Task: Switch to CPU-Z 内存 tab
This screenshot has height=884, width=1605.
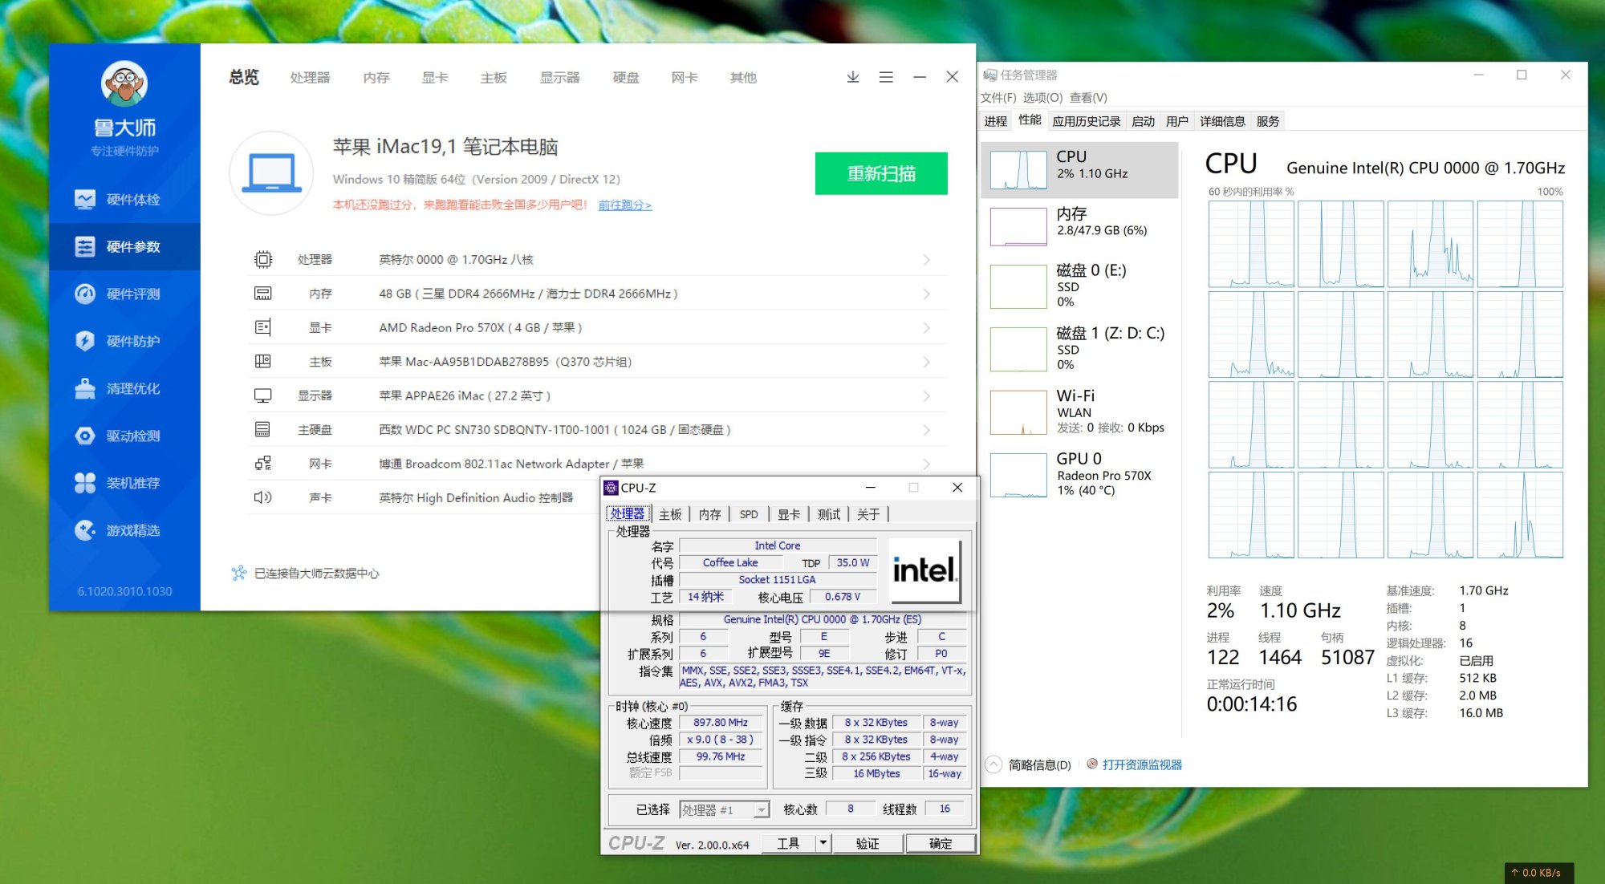Action: [x=709, y=515]
